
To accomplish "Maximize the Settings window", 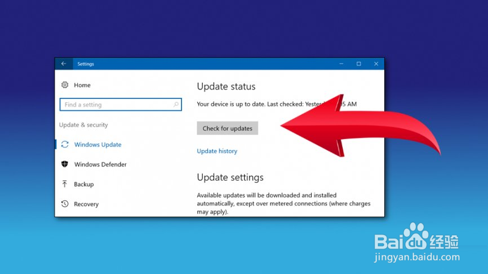I will pos(359,64).
